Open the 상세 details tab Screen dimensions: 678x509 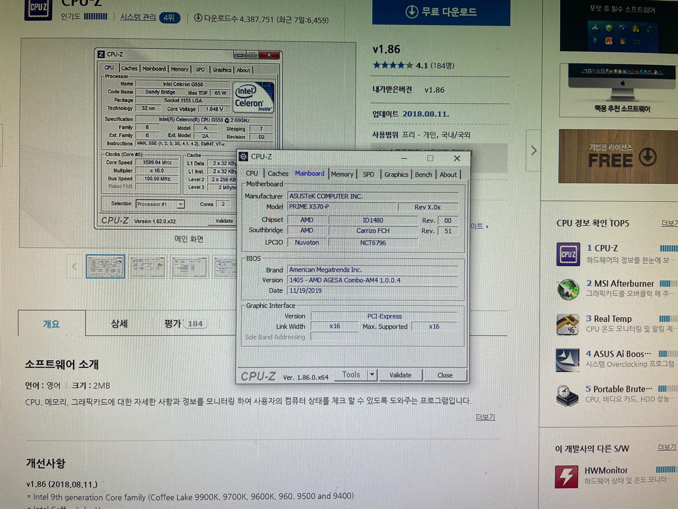[119, 324]
